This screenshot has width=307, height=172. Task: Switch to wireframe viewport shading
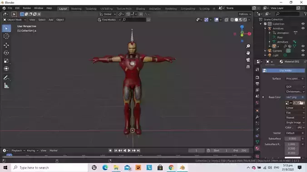tap(232, 20)
